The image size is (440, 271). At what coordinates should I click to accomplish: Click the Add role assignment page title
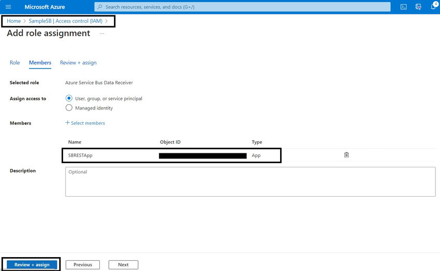(x=49, y=33)
